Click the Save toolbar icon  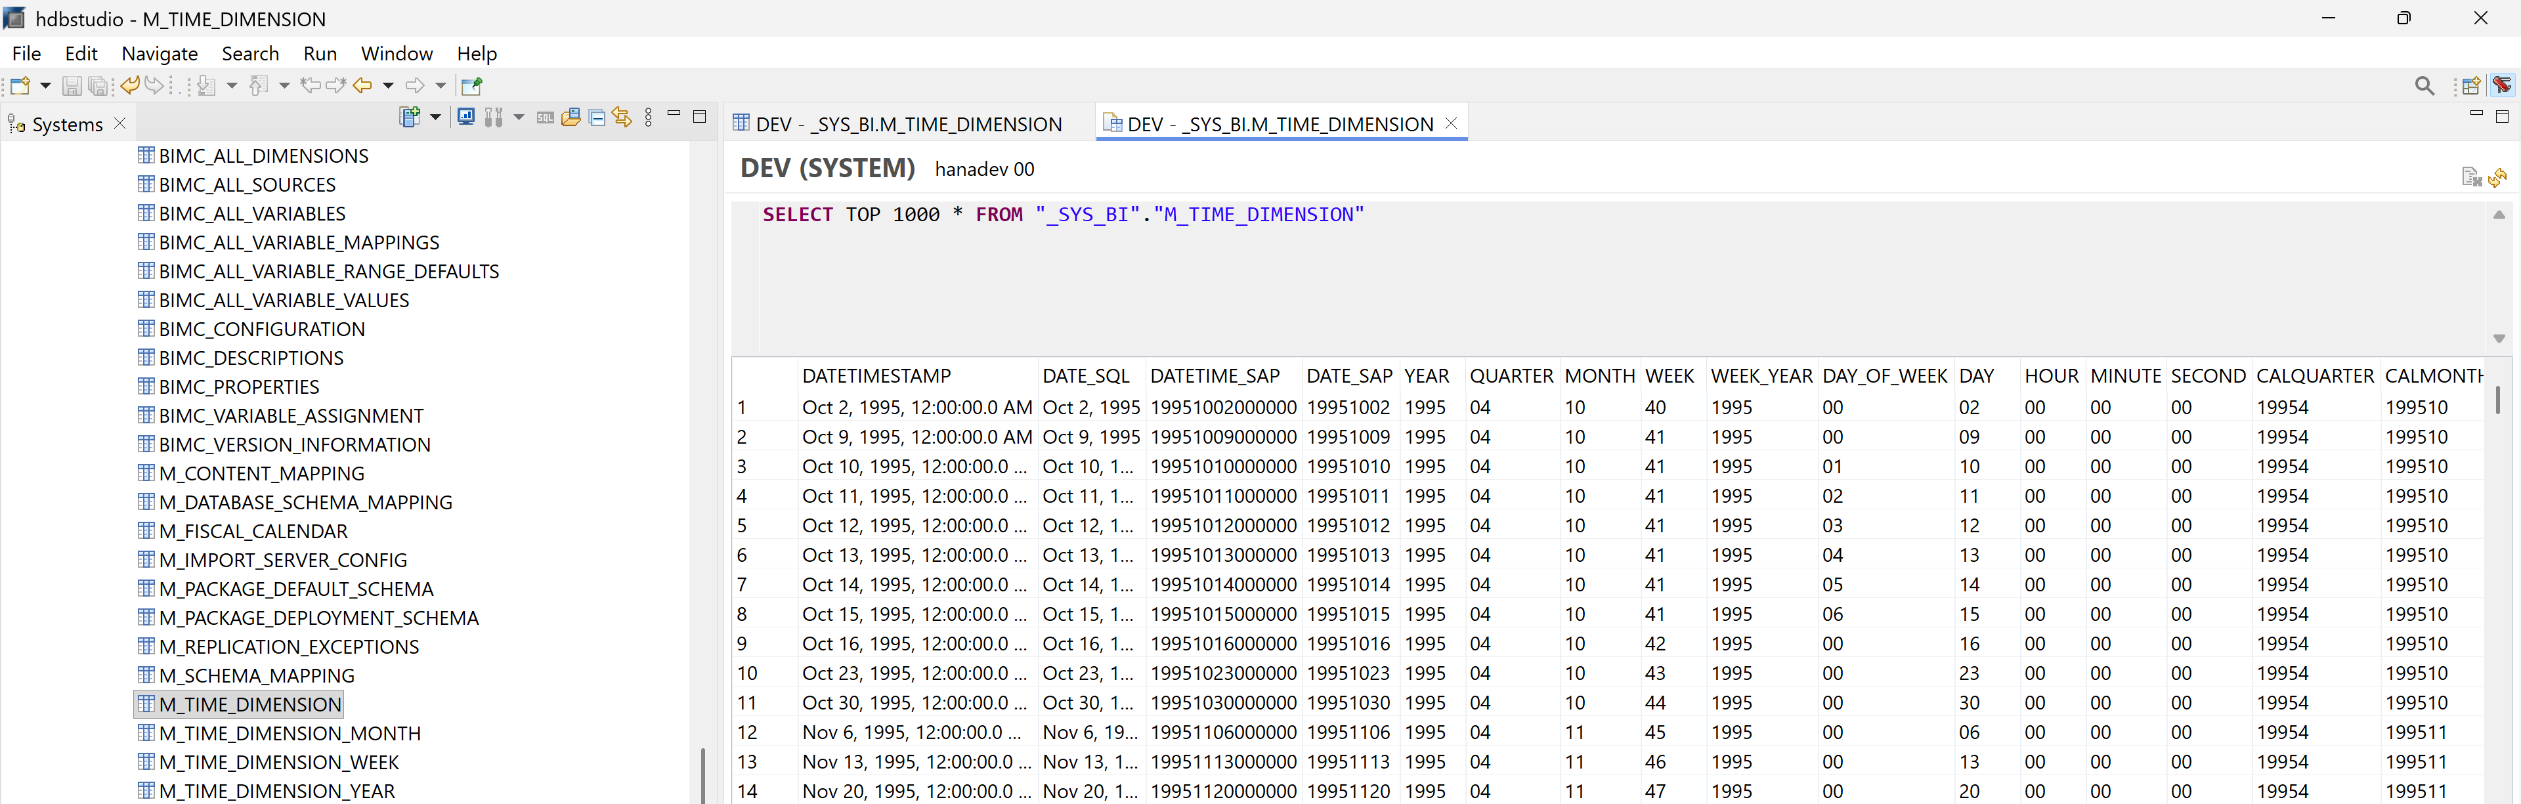click(72, 86)
